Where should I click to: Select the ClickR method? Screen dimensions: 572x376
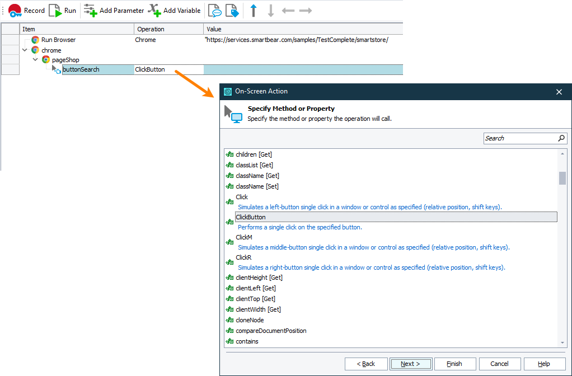pos(243,257)
